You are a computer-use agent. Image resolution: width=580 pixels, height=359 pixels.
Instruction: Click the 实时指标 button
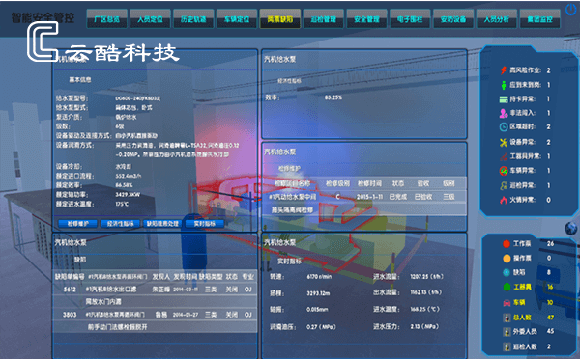pos(205,224)
